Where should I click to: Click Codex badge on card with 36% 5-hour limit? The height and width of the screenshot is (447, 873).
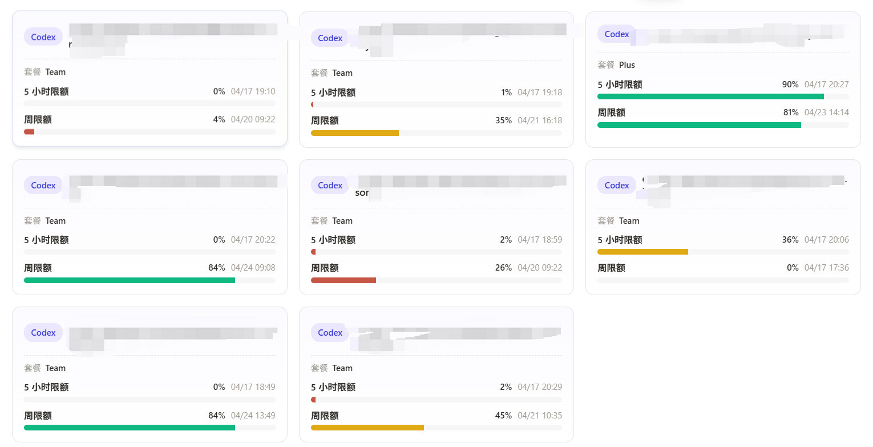pyautogui.click(x=616, y=186)
